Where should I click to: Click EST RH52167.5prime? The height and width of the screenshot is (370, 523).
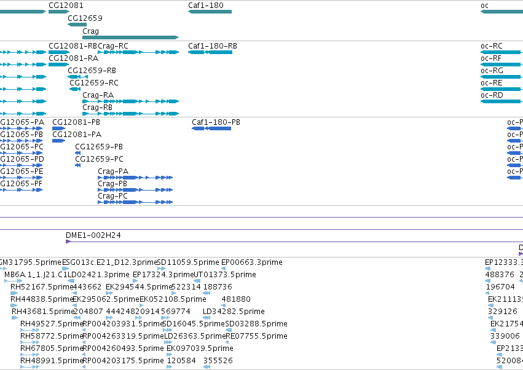click(x=14, y=293)
